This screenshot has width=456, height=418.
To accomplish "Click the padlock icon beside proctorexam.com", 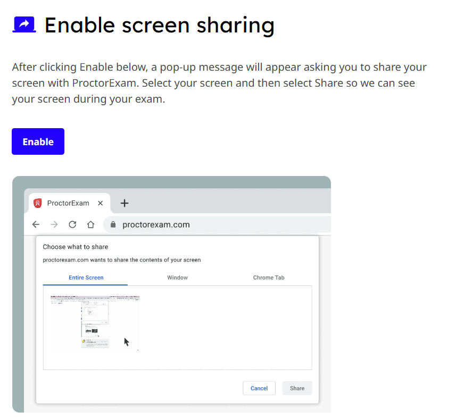I will [112, 224].
